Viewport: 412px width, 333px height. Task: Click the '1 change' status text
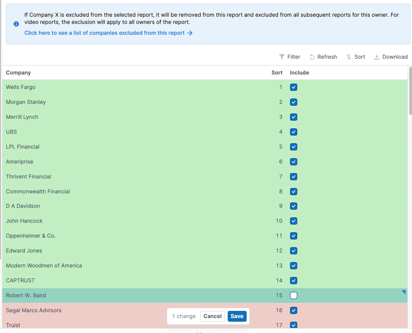click(184, 316)
